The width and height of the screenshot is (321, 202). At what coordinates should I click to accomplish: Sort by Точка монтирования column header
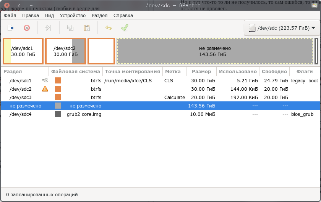[x=133, y=72]
